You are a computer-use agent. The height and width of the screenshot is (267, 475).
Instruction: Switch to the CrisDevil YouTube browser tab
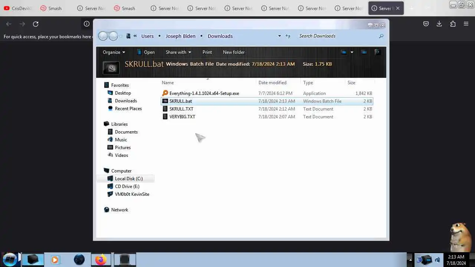(17, 8)
